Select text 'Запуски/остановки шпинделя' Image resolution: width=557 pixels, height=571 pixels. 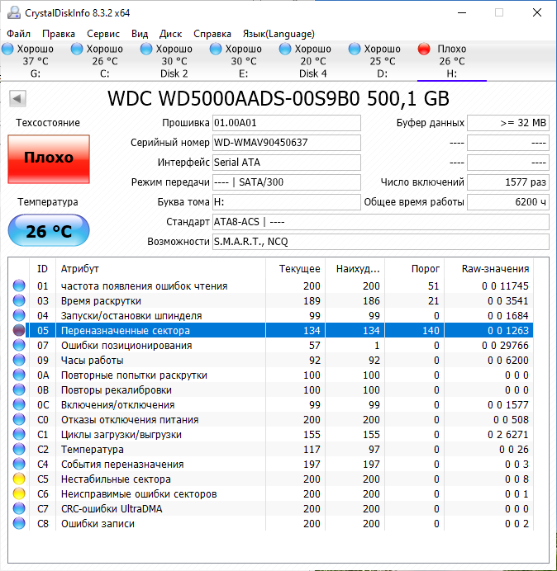pyautogui.click(x=131, y=316)
